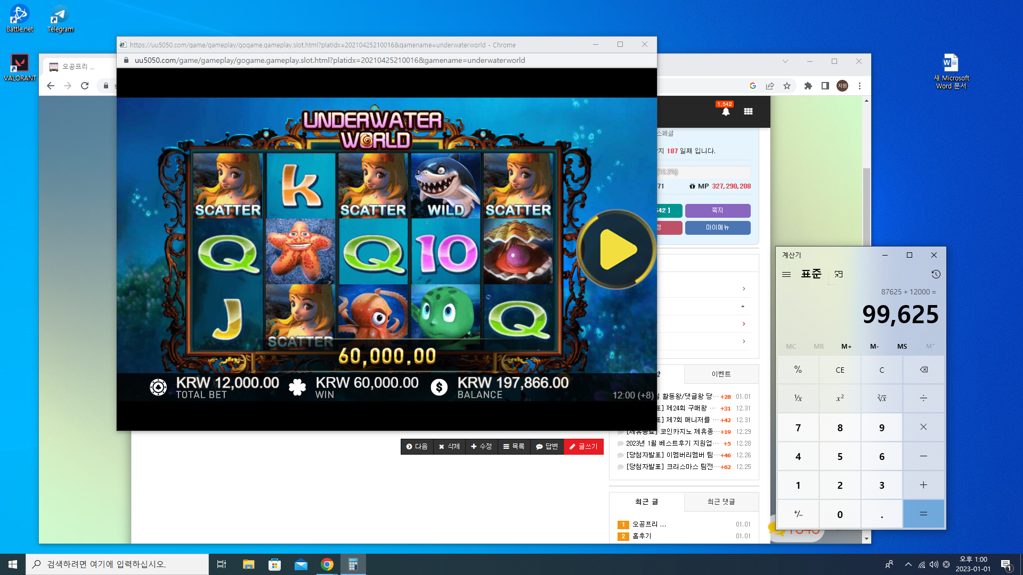Image resolution: width=1023 pixels, height=575 pixels.
Task: Toggle calculator keep-on-top mode
Action: tap(839, 274)
